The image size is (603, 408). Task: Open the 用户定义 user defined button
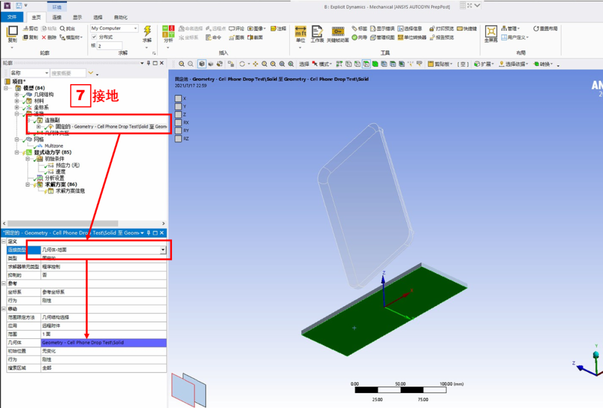(515, 37)
